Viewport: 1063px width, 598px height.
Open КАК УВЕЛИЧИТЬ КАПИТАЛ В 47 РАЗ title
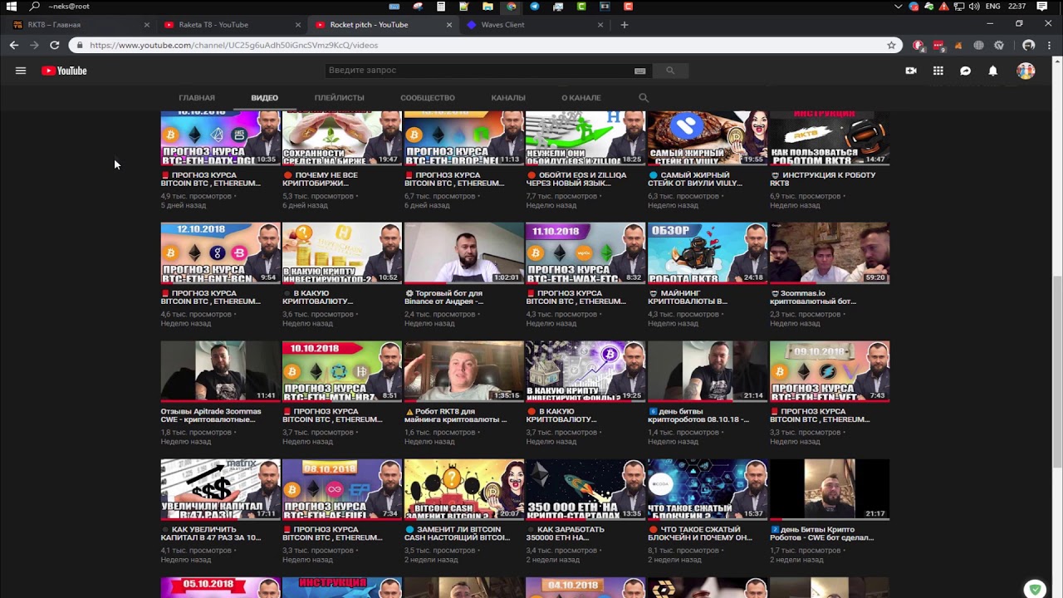click(x=211, y=532)
